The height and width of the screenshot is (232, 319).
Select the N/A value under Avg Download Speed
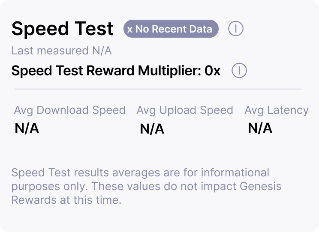coord(27,128)
